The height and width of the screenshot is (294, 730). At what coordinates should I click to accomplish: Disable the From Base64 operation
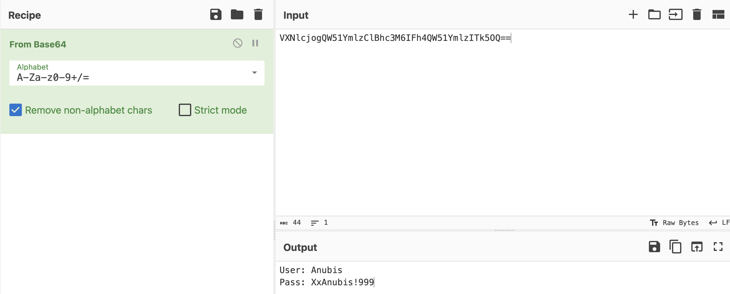(237, 43)
